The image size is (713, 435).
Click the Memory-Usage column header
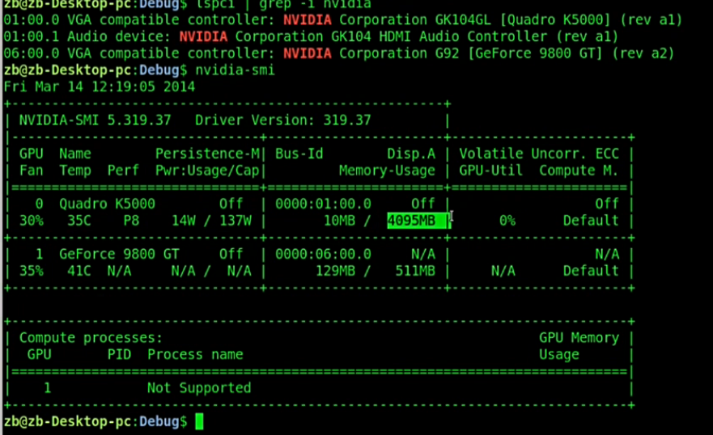tap(387, 171)
